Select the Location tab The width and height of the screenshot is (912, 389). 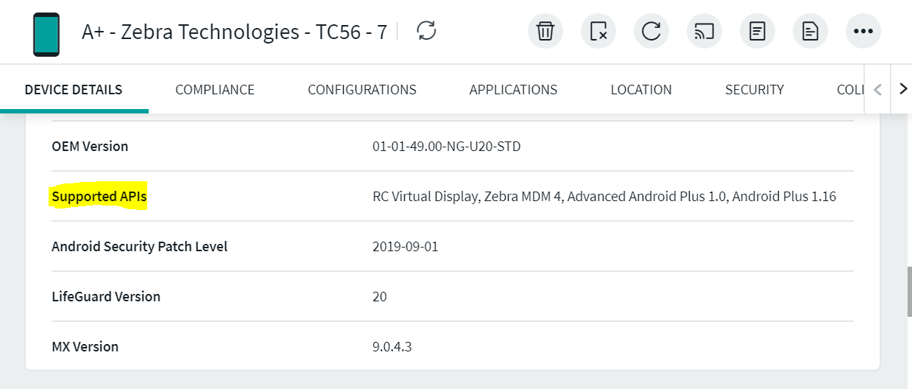(x=641, y=90)
